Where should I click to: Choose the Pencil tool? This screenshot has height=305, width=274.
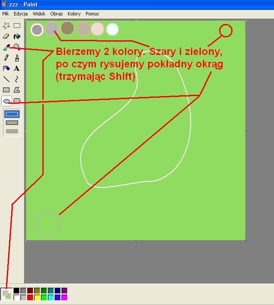[6, 58]
